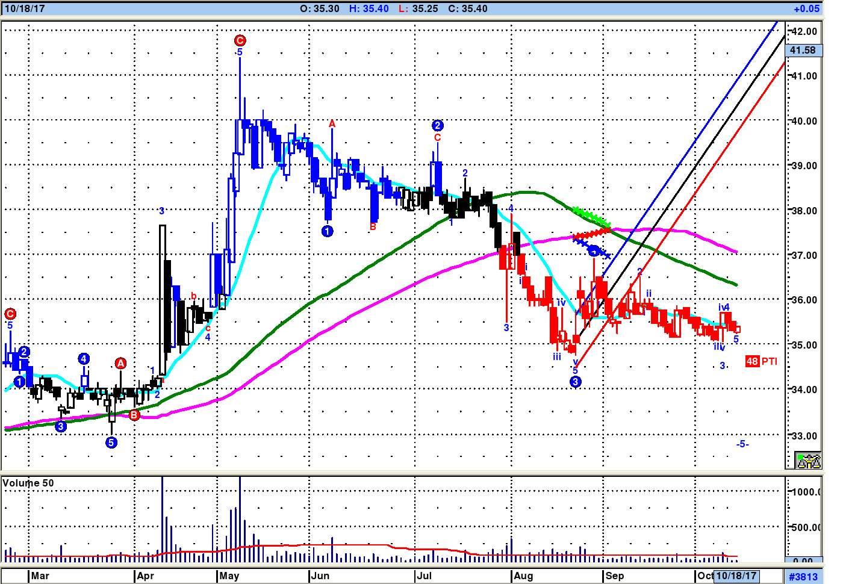Click the Jun label on the time axis
The height and width of the screenshot is (584, 843).
[x=320, y=576]
